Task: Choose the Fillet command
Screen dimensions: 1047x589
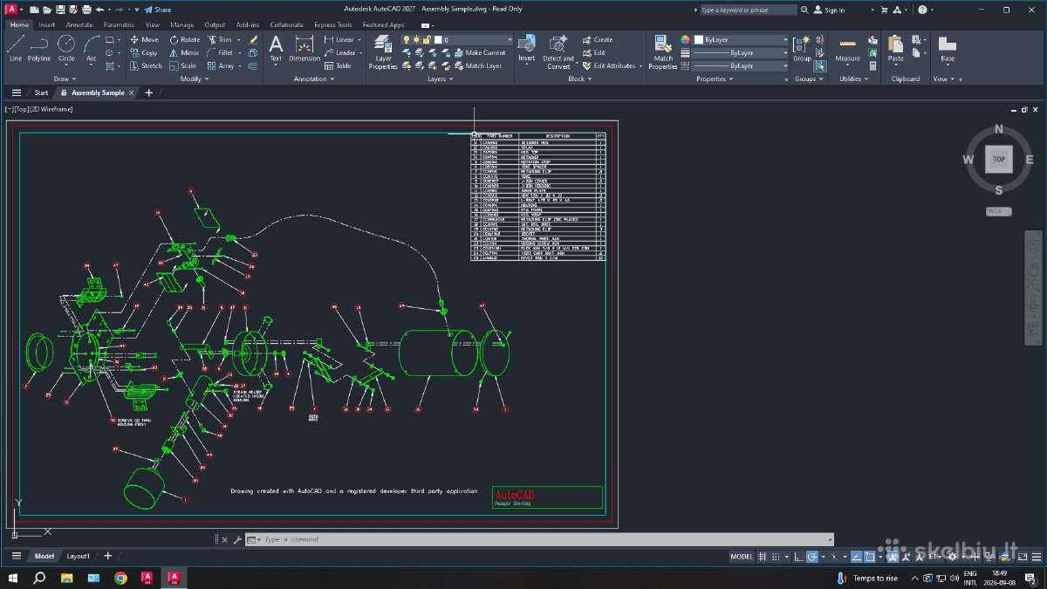Action: click(220, 52)
